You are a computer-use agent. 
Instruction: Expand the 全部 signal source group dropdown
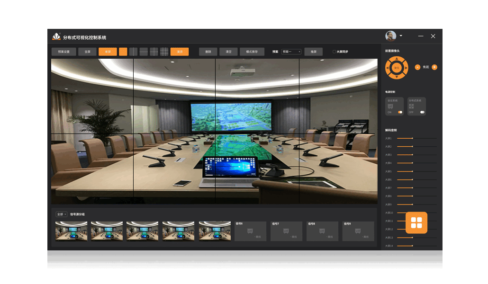[x=62, y=214]
